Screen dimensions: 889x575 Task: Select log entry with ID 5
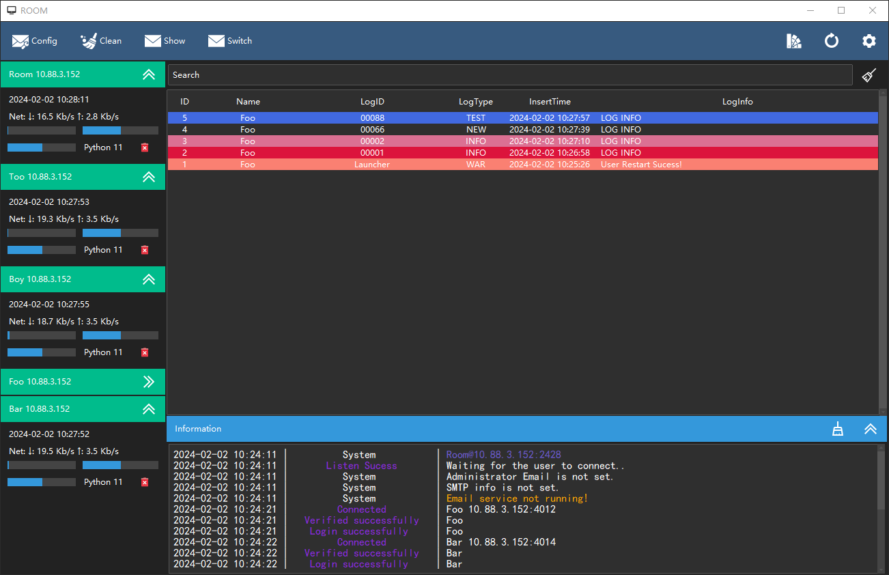pyautogui.click(x=410, y=117)
